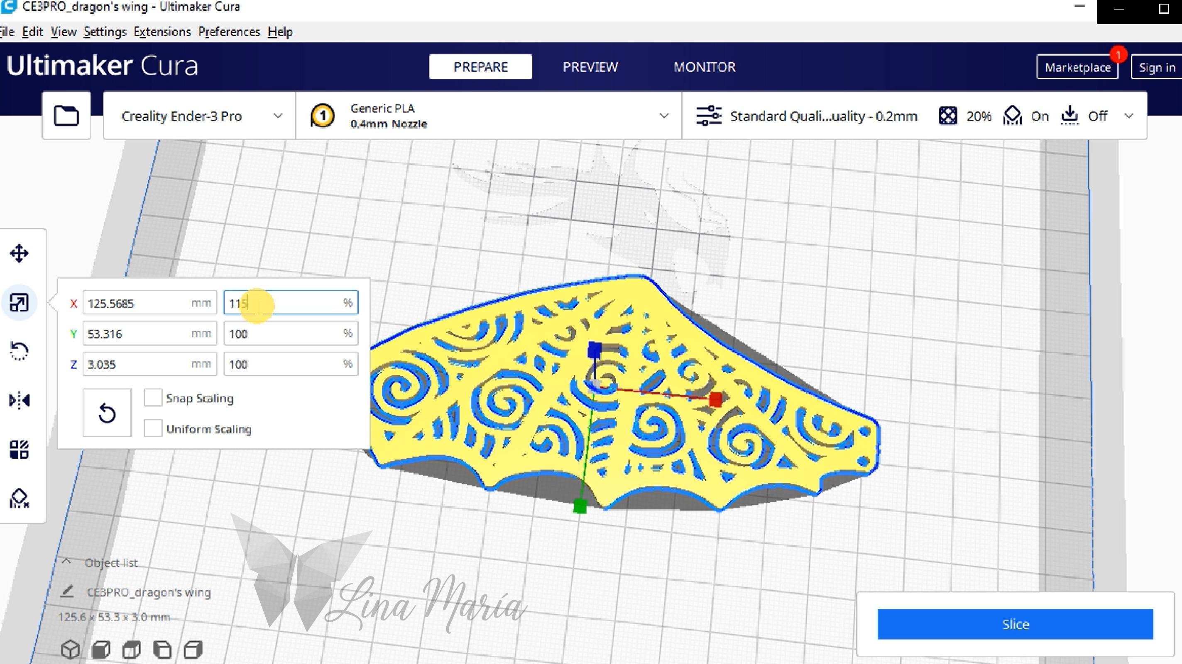Select the Rotate tool

click(x=19, y=351)
